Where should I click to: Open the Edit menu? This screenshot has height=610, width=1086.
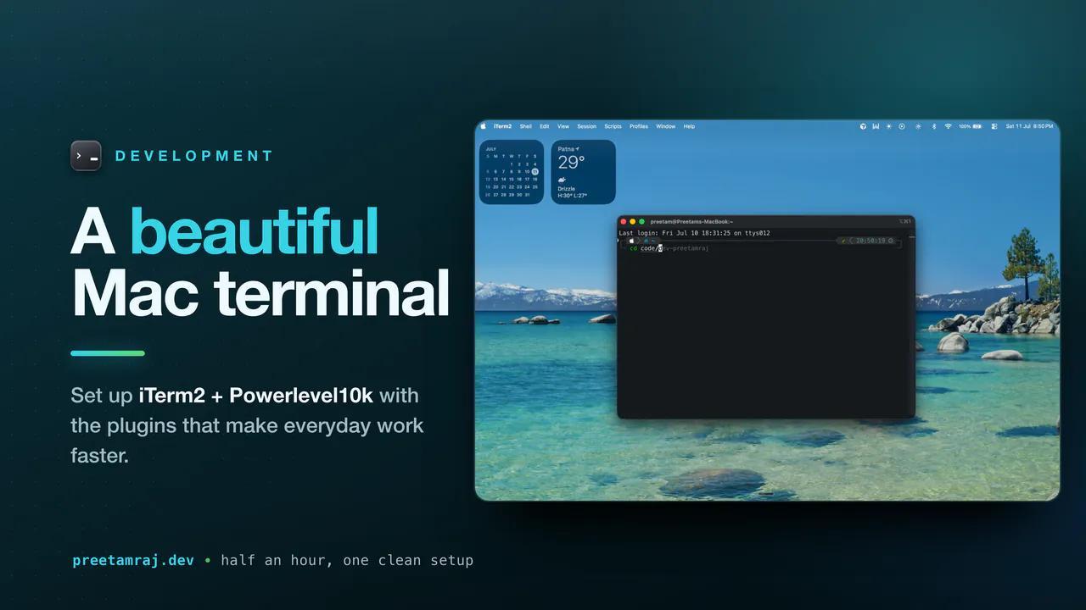(x=545, y=126)
